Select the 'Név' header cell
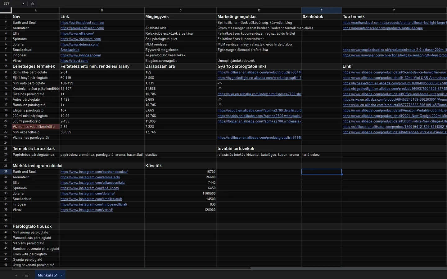Viewport: 447px width, 279px height. tap(36, 17)
